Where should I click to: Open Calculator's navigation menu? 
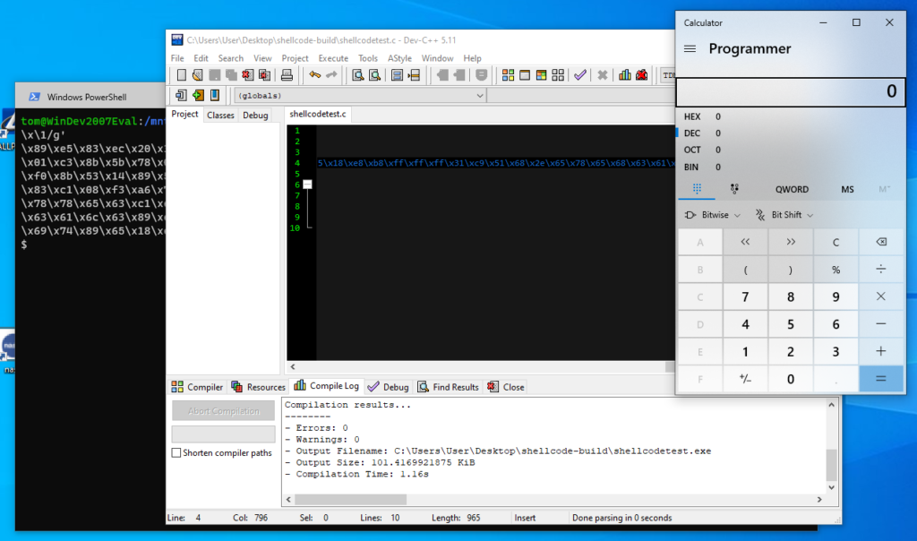[690, 49]
